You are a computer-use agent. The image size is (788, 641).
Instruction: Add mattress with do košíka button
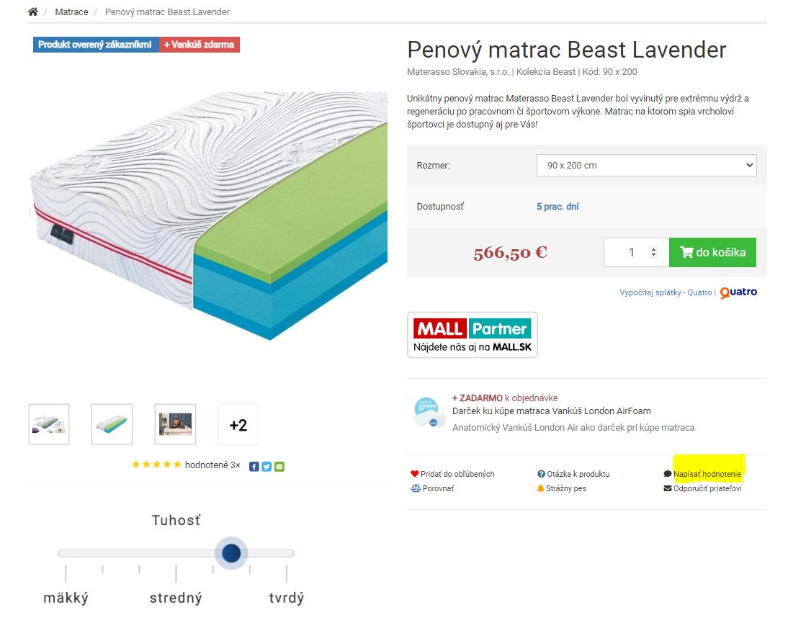click(712, 252)
